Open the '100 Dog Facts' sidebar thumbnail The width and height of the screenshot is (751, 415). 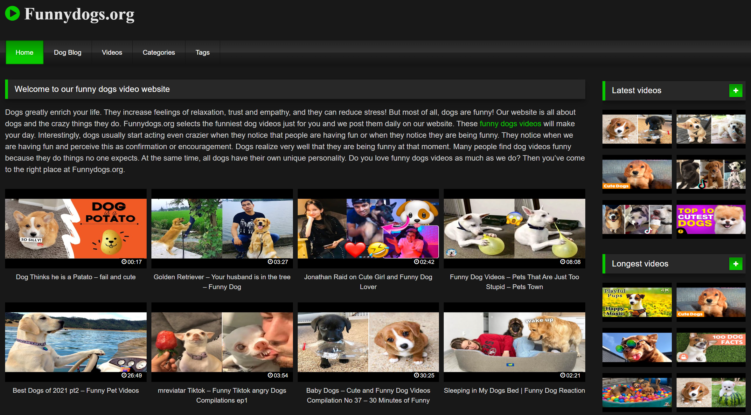(711, 347)
